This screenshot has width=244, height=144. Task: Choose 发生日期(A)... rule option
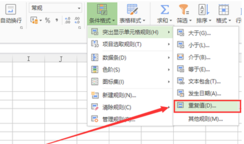click(x=206, y=94)
